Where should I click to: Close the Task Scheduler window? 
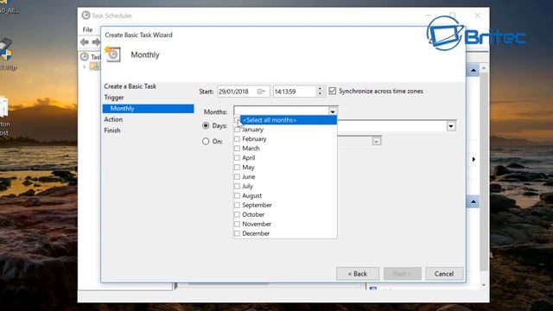point(477,16)
